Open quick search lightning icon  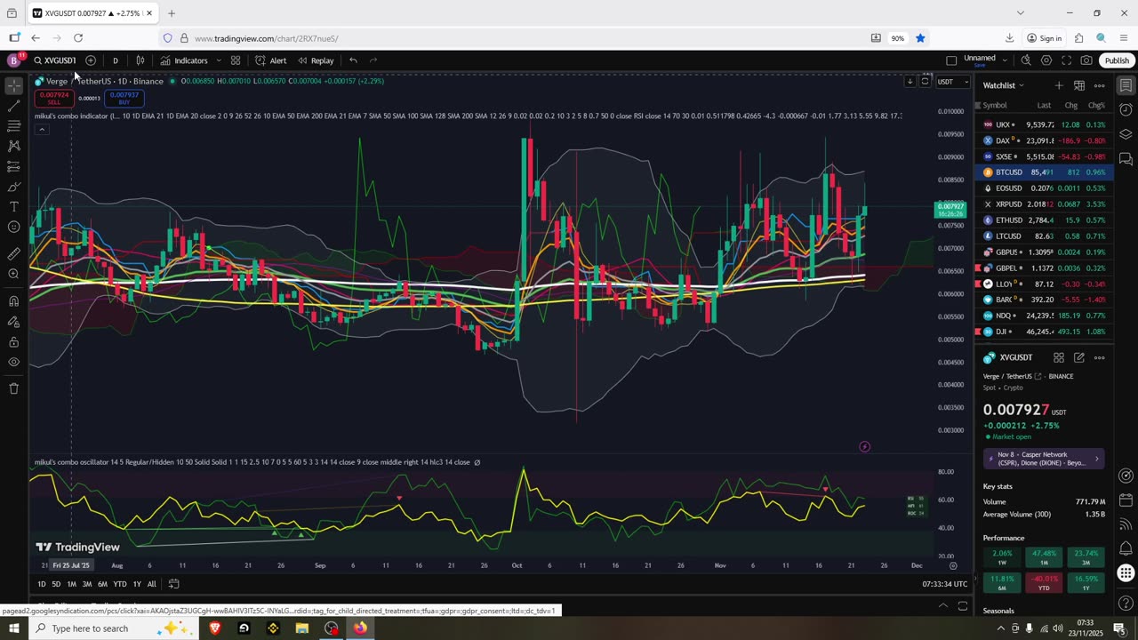(1026, 60)
